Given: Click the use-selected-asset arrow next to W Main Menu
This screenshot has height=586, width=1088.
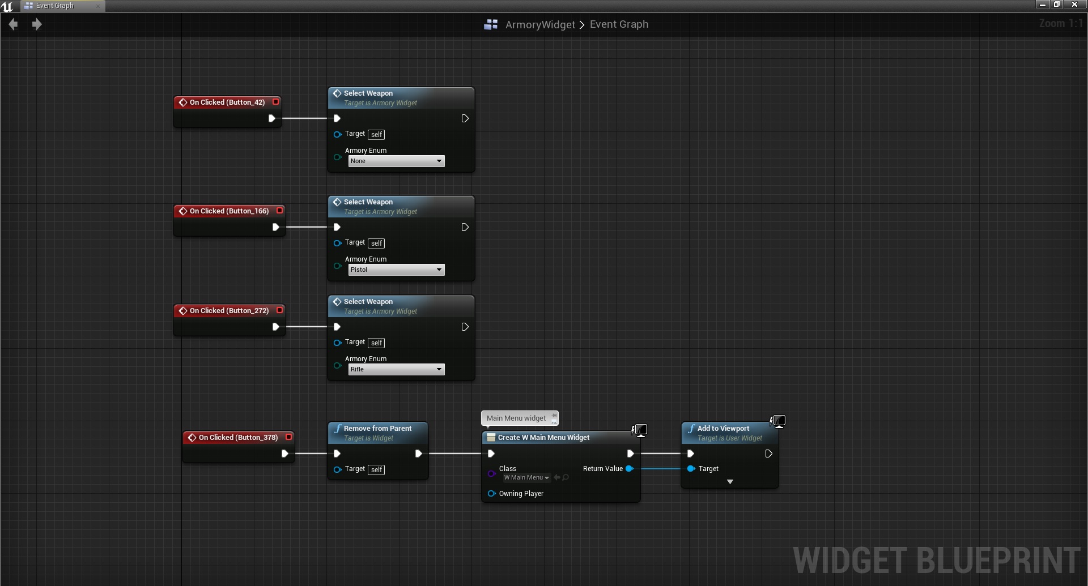Looking at the screenshot, I should point(557,478).
